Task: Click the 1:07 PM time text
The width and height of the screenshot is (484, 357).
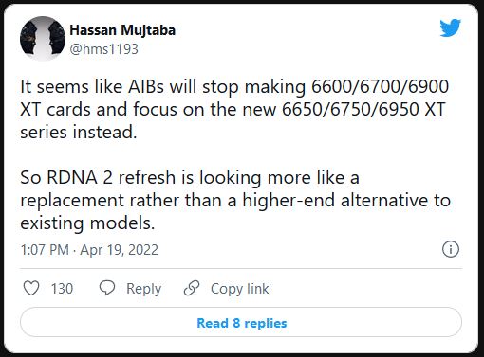Action: (45, 250)
